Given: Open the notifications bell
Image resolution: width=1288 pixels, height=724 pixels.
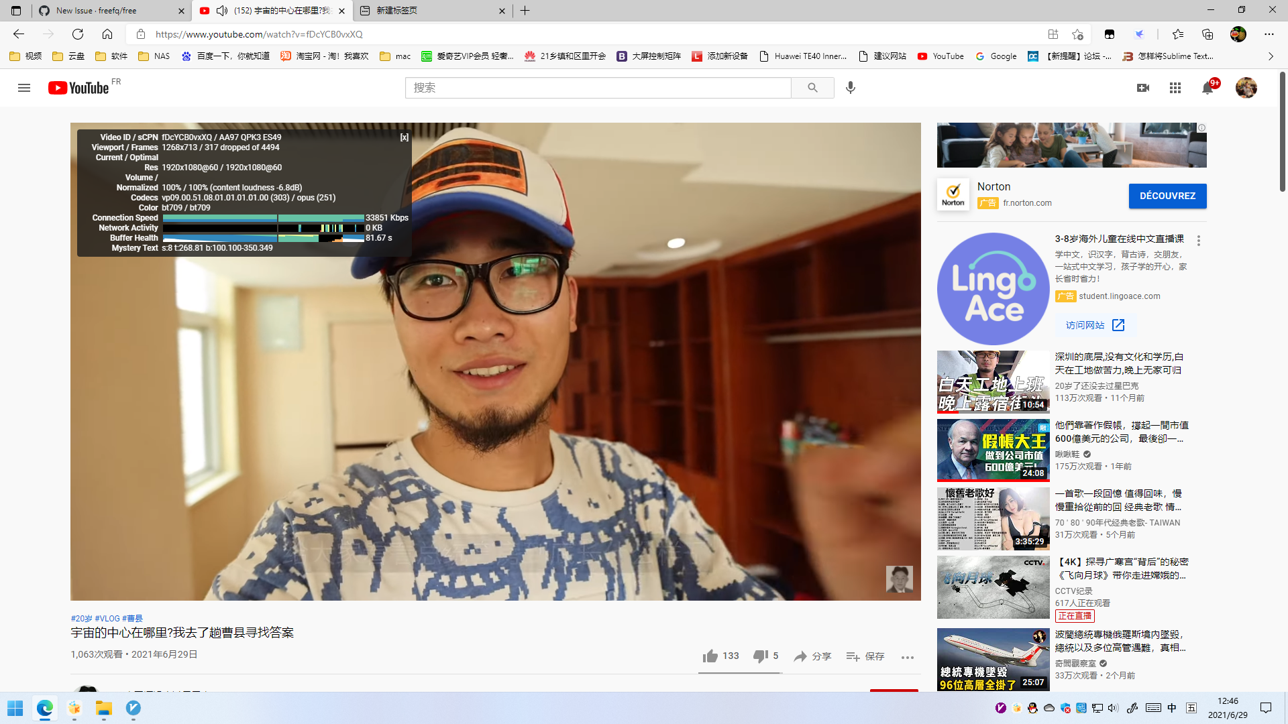Looking at the screenshot, I should 1207,88.
